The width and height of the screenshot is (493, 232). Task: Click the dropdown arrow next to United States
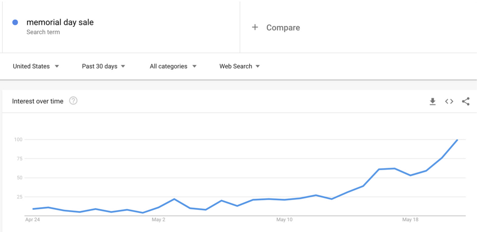(57, 66)
